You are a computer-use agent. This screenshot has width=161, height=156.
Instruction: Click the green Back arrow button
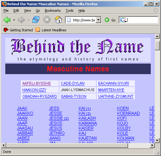click(x=7, y=20)
